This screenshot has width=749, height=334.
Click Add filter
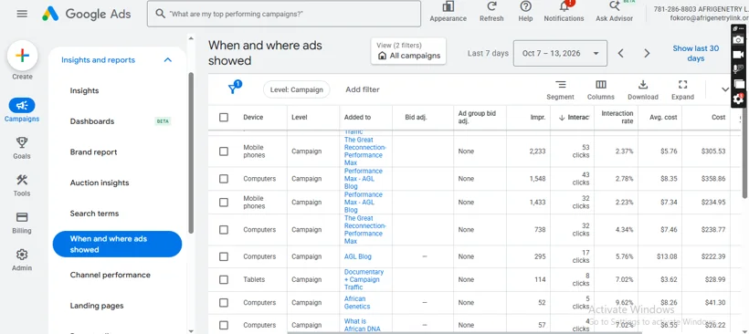[x=363, y=89]
